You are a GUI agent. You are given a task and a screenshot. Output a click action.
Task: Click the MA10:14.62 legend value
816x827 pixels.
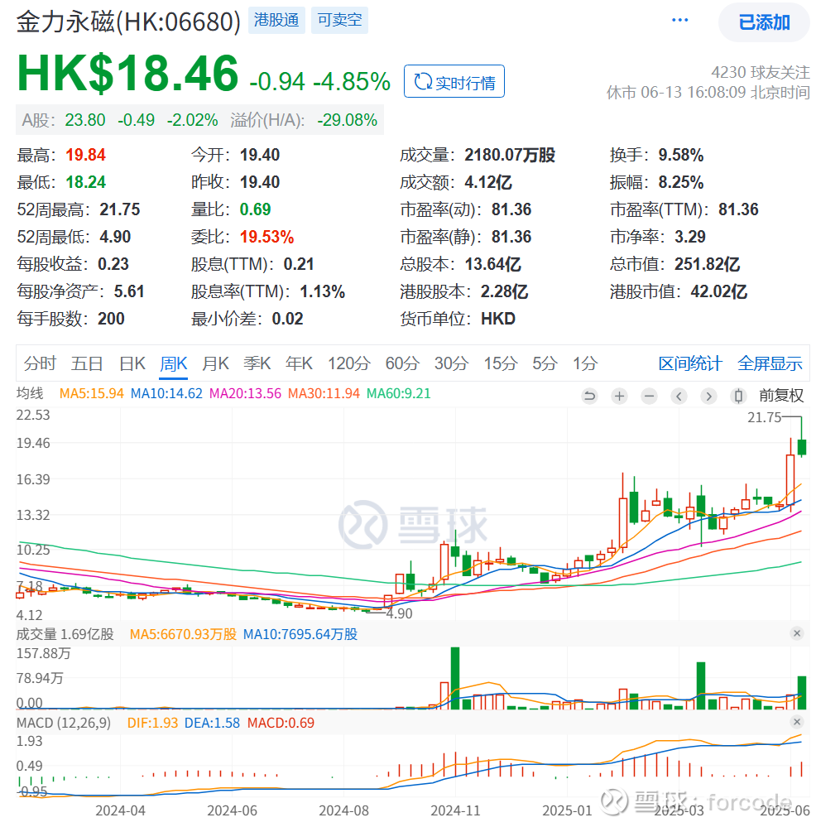pyautogui.click(x=166, y=393)
